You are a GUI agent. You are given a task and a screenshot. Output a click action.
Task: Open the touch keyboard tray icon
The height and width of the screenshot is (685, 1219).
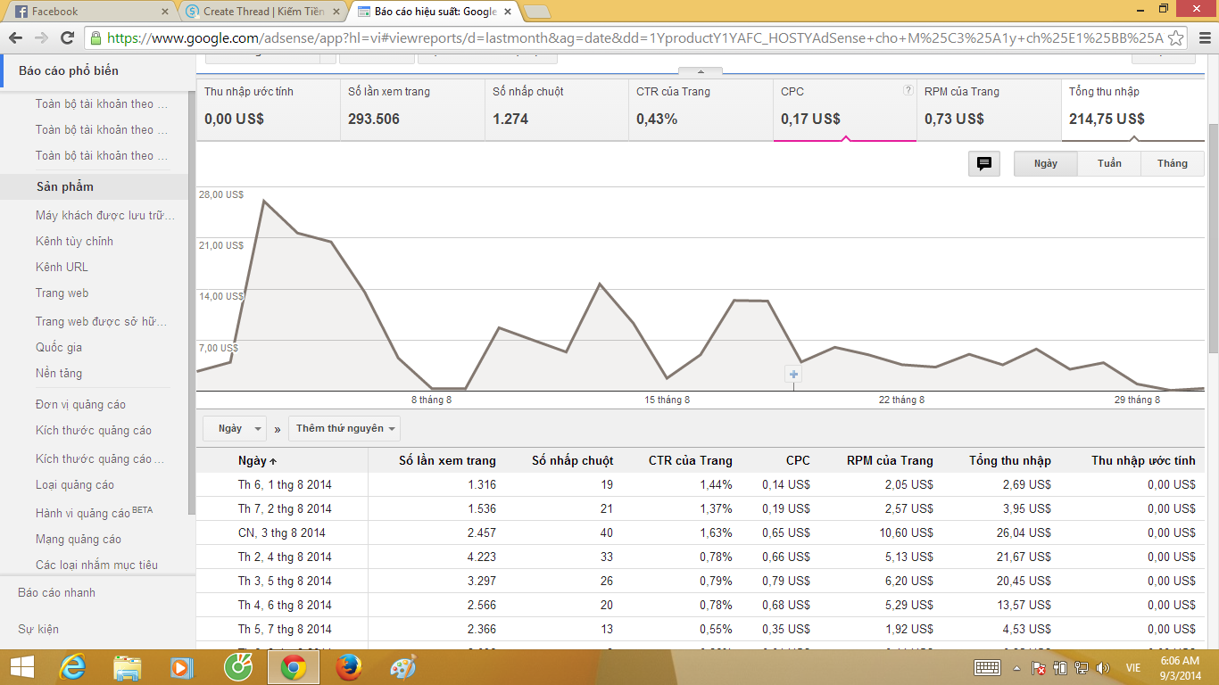tap(987, 667)
